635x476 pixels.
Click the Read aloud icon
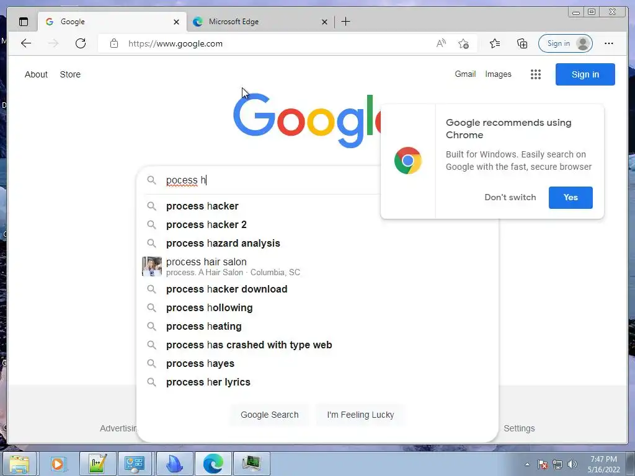click(441, 43)
